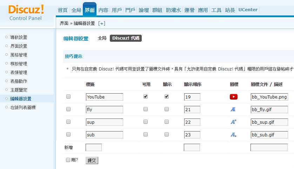Click the sub tag name field
This screenshot has height=169, width=294.
pos(104,135)
